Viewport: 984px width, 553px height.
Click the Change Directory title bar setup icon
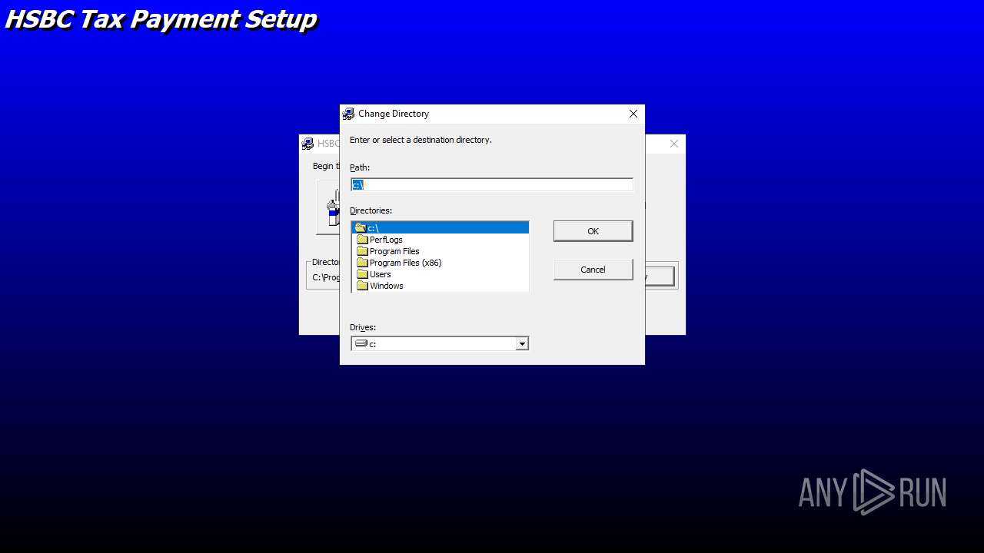pyautogui.click(x=349, y=114)
